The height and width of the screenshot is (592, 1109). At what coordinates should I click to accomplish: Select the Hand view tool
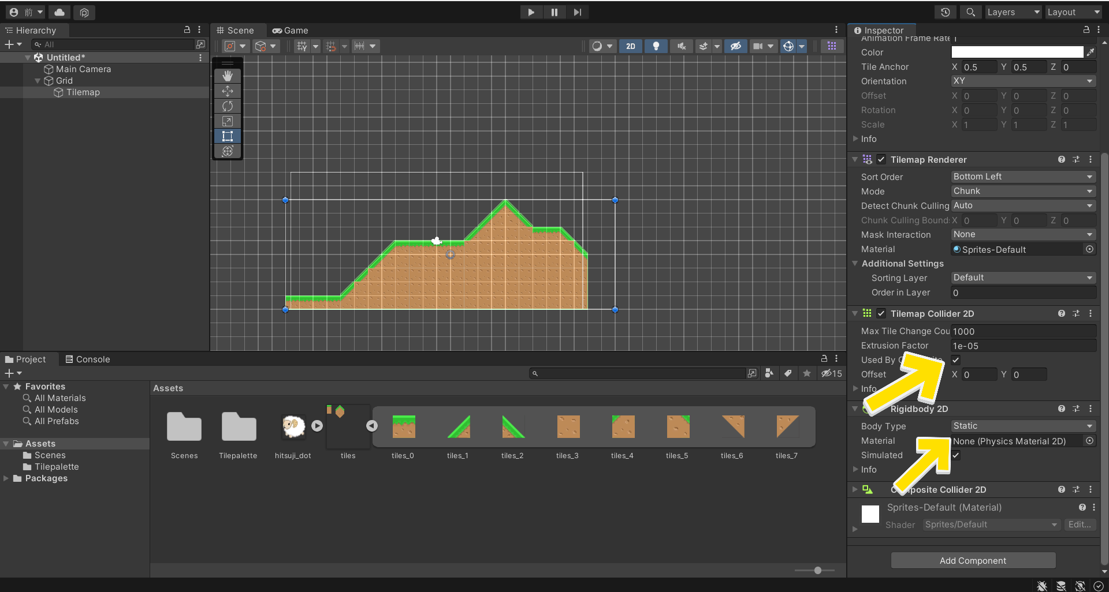(228, 76)
